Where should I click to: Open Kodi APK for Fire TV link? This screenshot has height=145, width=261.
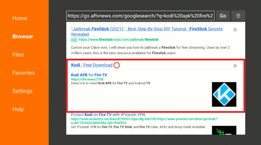click(89, 75)
